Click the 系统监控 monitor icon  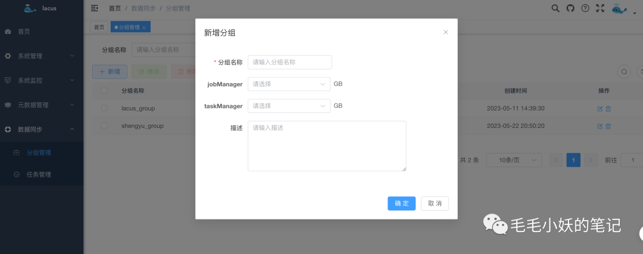(x=8, y=80)
